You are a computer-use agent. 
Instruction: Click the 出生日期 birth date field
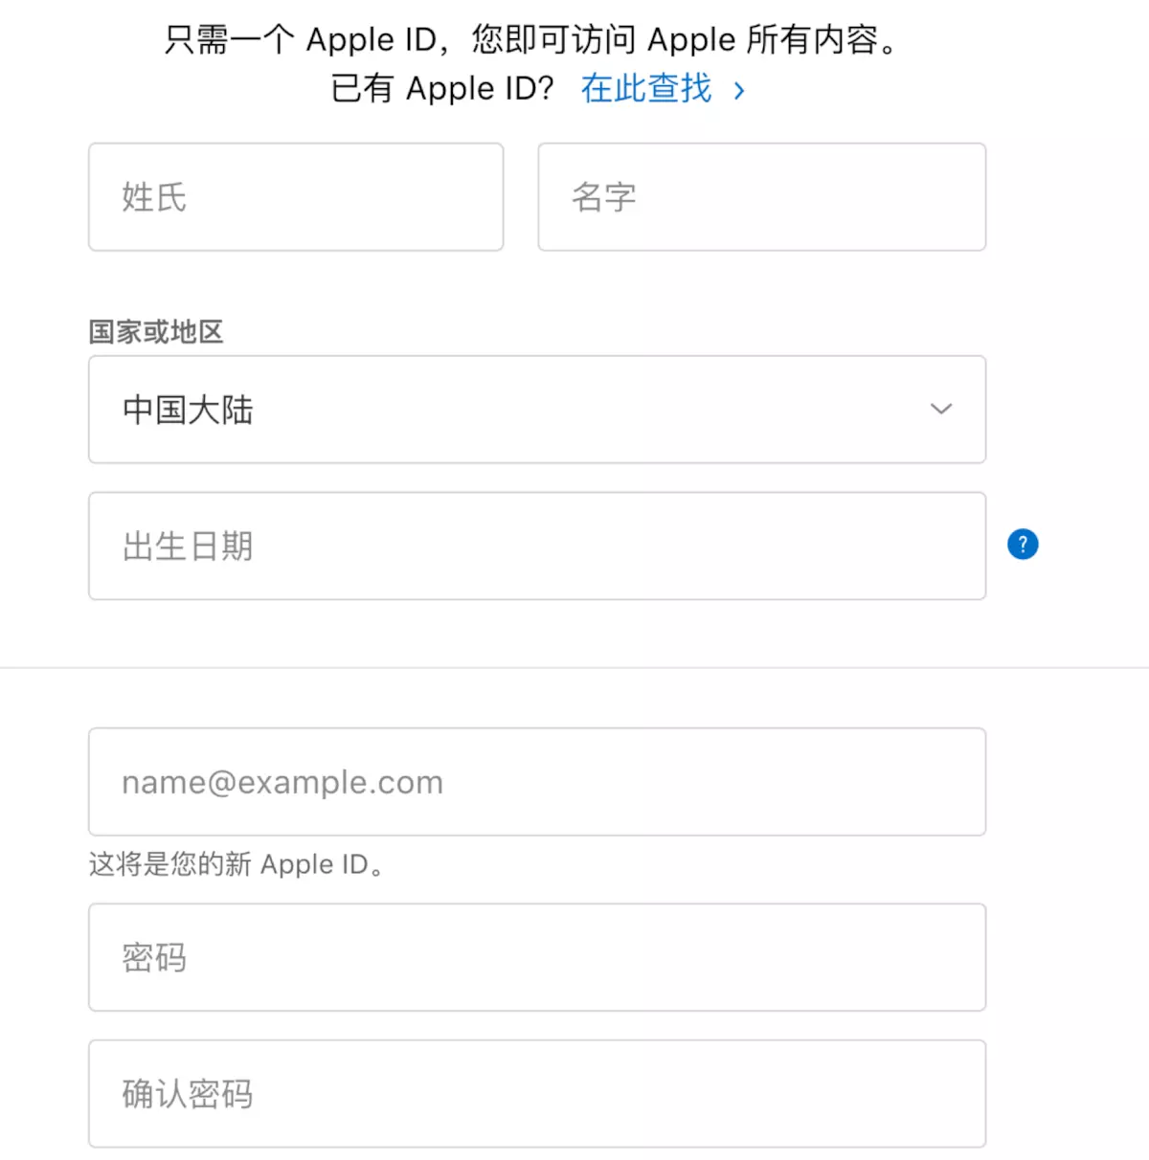tap(537, 547)
